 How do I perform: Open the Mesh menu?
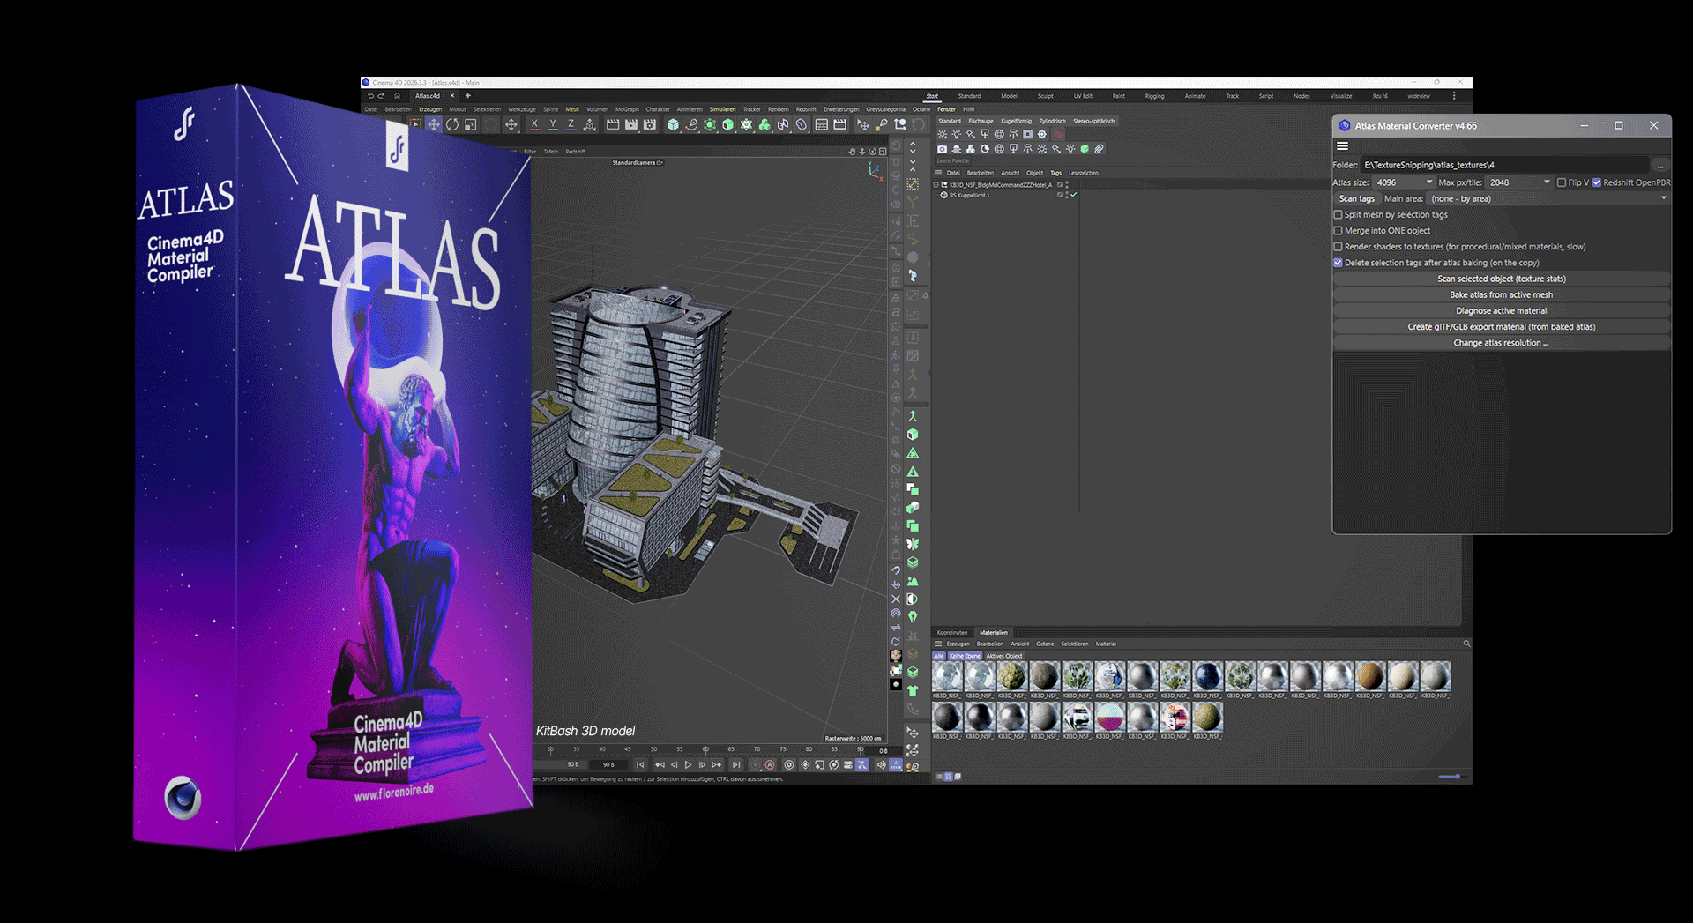click(x=572, y=109)
